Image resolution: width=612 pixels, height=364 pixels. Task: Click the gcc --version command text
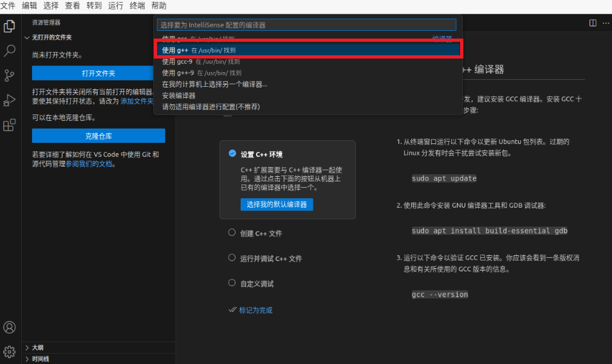[440, 295]
